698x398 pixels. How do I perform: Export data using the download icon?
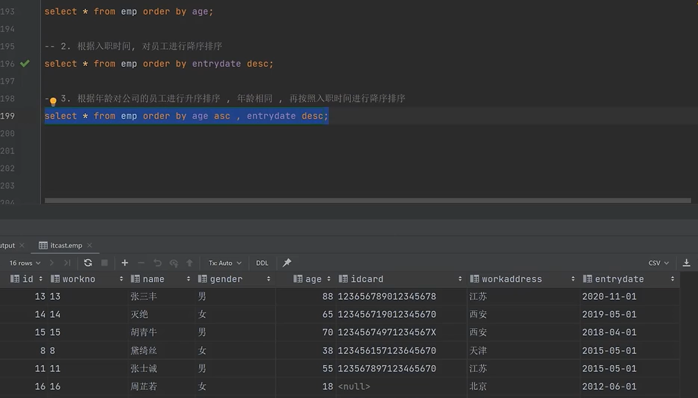pos(687,263)
